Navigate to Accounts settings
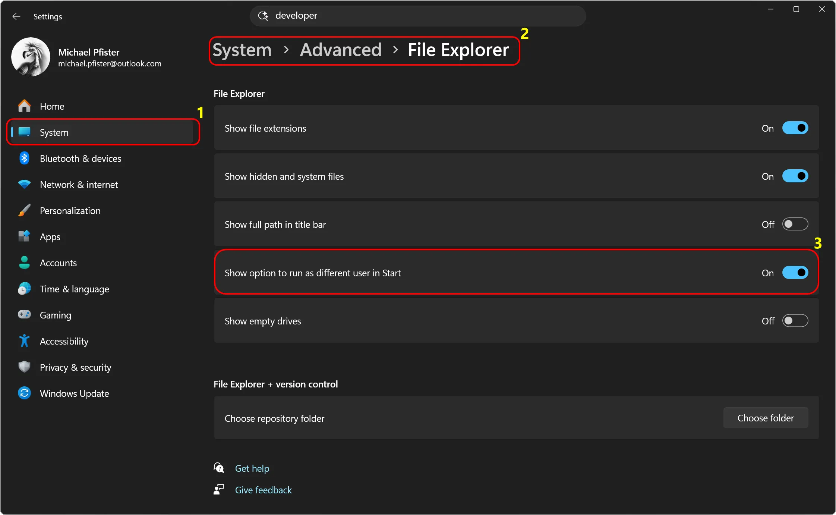Screen dimensions: 836x515 coord(103,263)
